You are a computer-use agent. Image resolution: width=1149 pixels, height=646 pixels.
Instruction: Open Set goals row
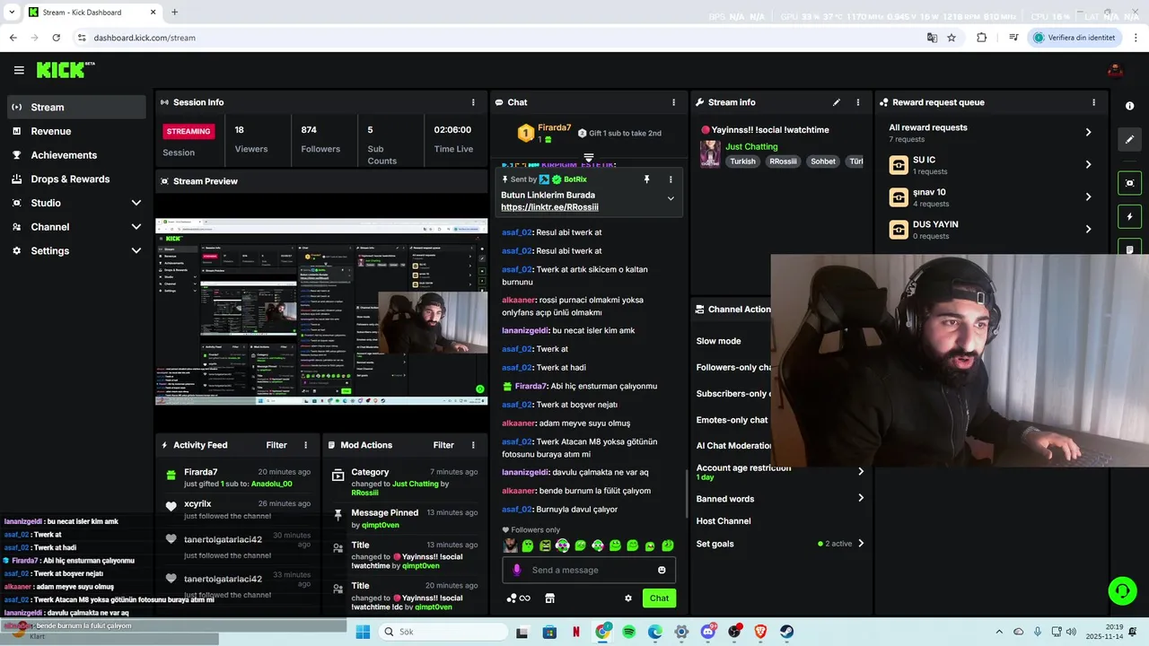781,544
